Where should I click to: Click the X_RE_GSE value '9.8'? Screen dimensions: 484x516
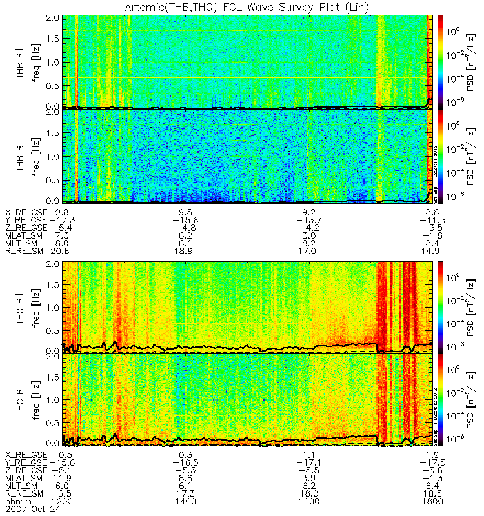(62, 213)
